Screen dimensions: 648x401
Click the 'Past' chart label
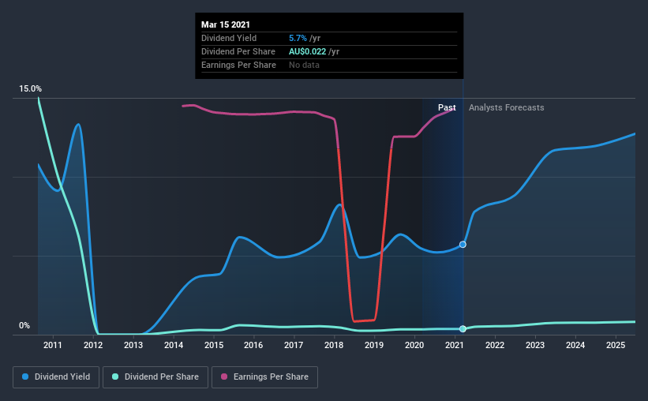(x=447, y=107)
